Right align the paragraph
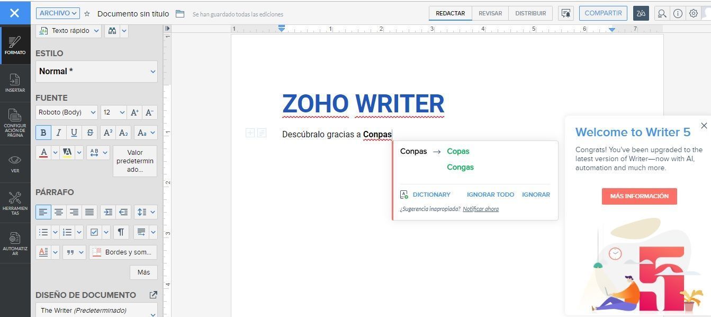This screenshot has height=317, width=711. (x=74, y=212)
